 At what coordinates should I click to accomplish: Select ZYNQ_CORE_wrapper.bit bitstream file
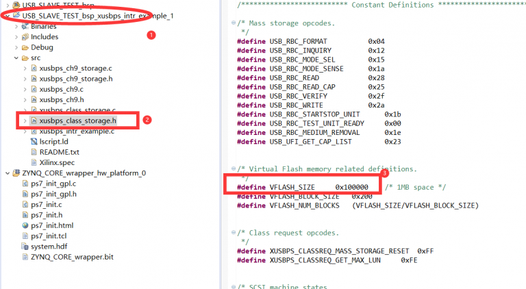tap(71, 257)
